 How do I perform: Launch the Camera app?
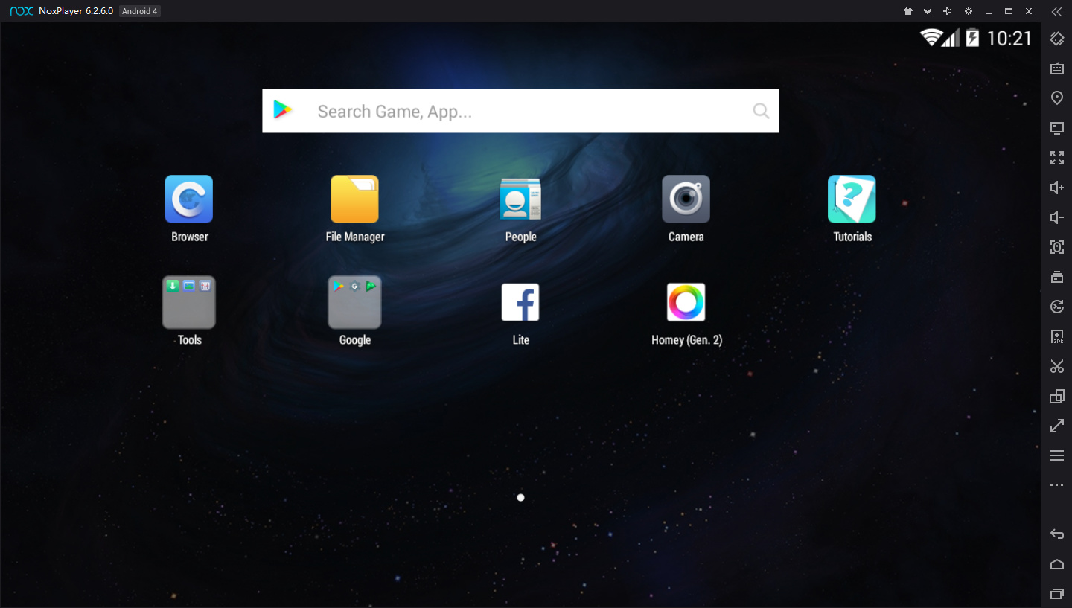pyautogui.click(x=686, y=199)
